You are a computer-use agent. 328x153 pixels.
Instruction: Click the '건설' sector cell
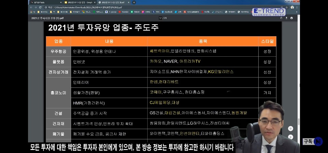click(x=58, y=113)
